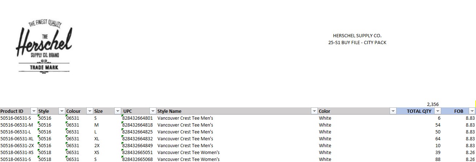Viewport: 476px width, 162px height.
Task: Open the Color column filter dropdown
Action: click(x=393, y=111)
